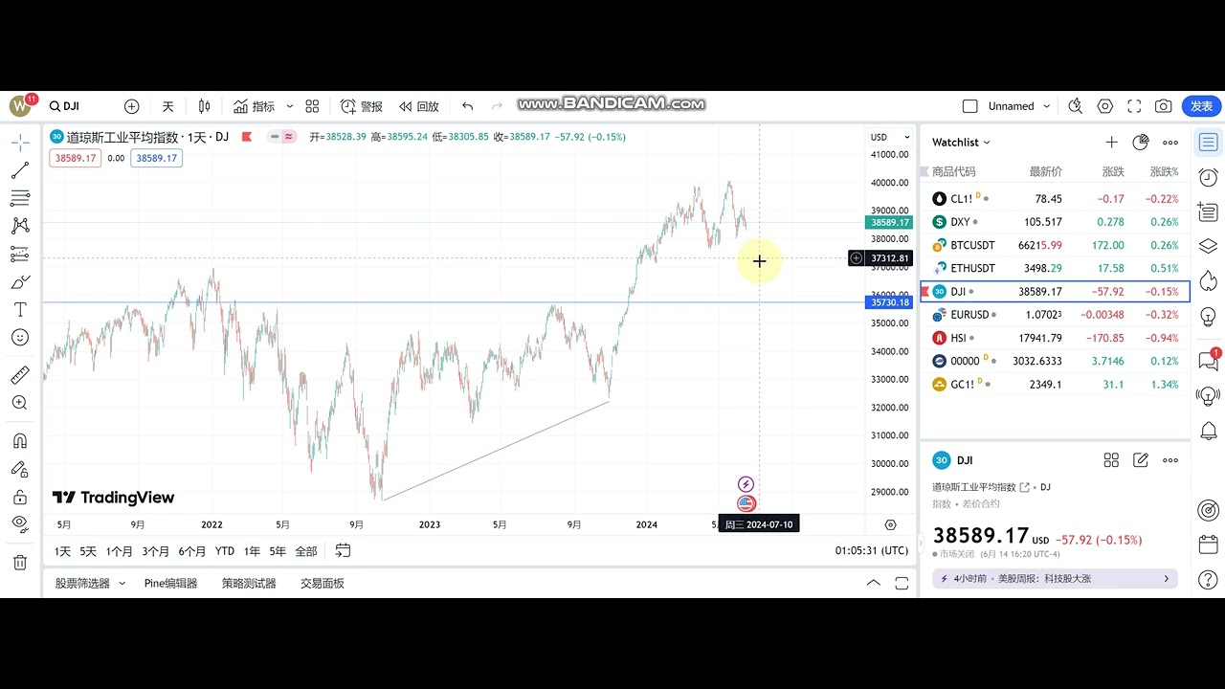The image size is (1225, 689).
Task: Add symbol to compare with plus icon
Action: (x=132, y=106)
